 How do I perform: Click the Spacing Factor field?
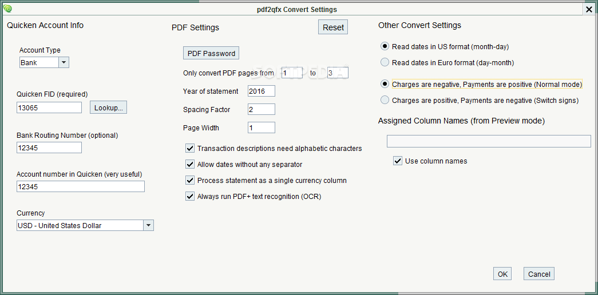coord(262,109)
